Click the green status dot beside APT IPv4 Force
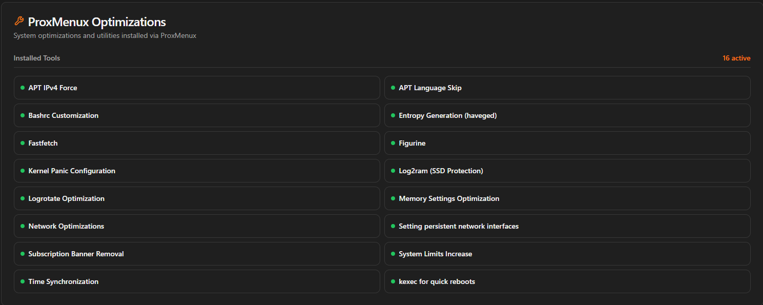Screen dimensions: 763x305 [x=22, y=88]
